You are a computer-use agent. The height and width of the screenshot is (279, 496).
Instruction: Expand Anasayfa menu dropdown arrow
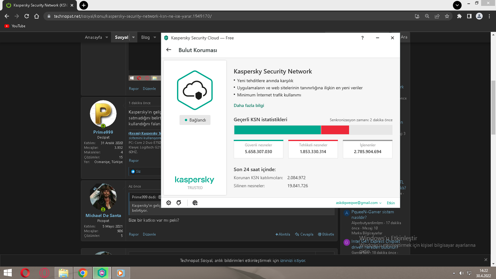pos(107,37)
